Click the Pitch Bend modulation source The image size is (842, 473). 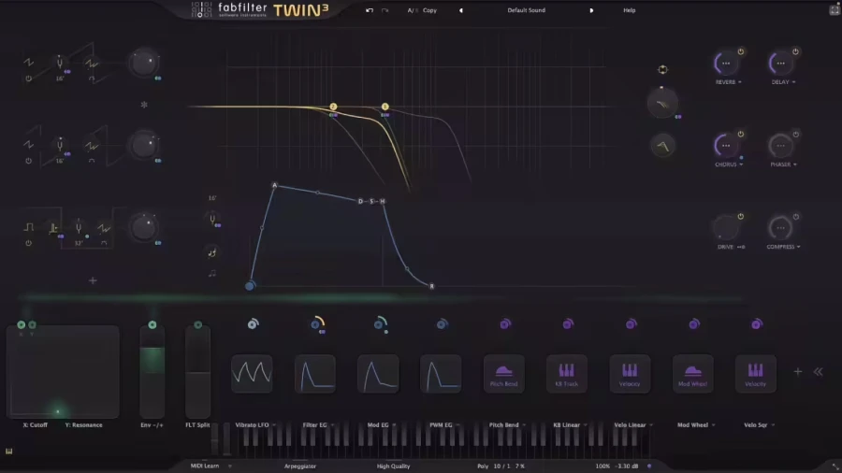[x=503, y=373]
